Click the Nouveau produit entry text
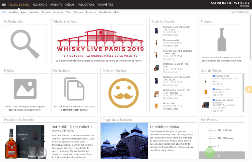The width and height of the screenshot is (252, 162). coord(171,40)
